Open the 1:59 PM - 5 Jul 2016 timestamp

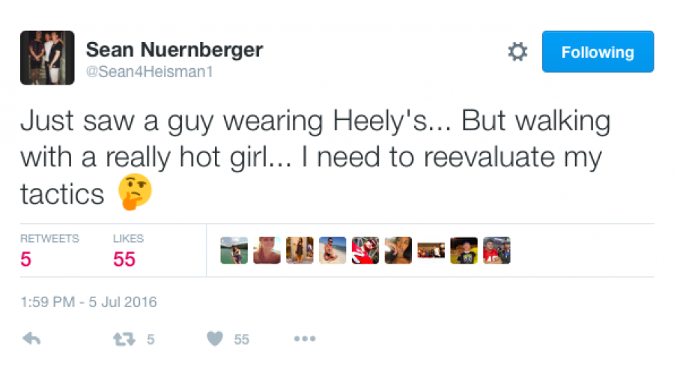pos(88,302)
